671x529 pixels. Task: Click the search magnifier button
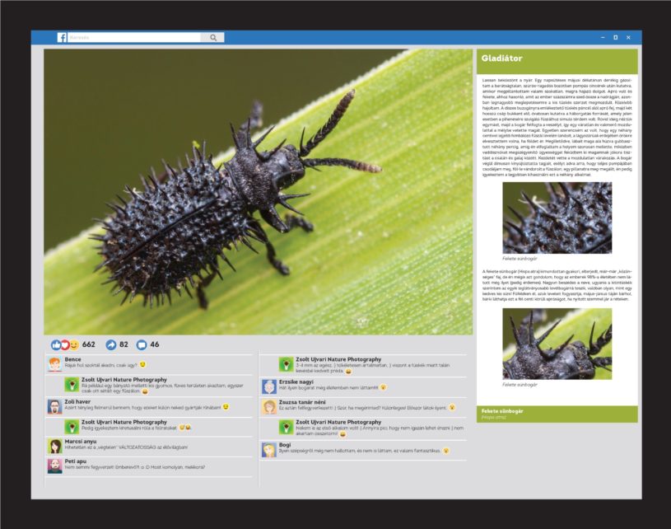[212, 37]
